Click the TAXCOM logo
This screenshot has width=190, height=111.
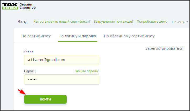[10, 6]
